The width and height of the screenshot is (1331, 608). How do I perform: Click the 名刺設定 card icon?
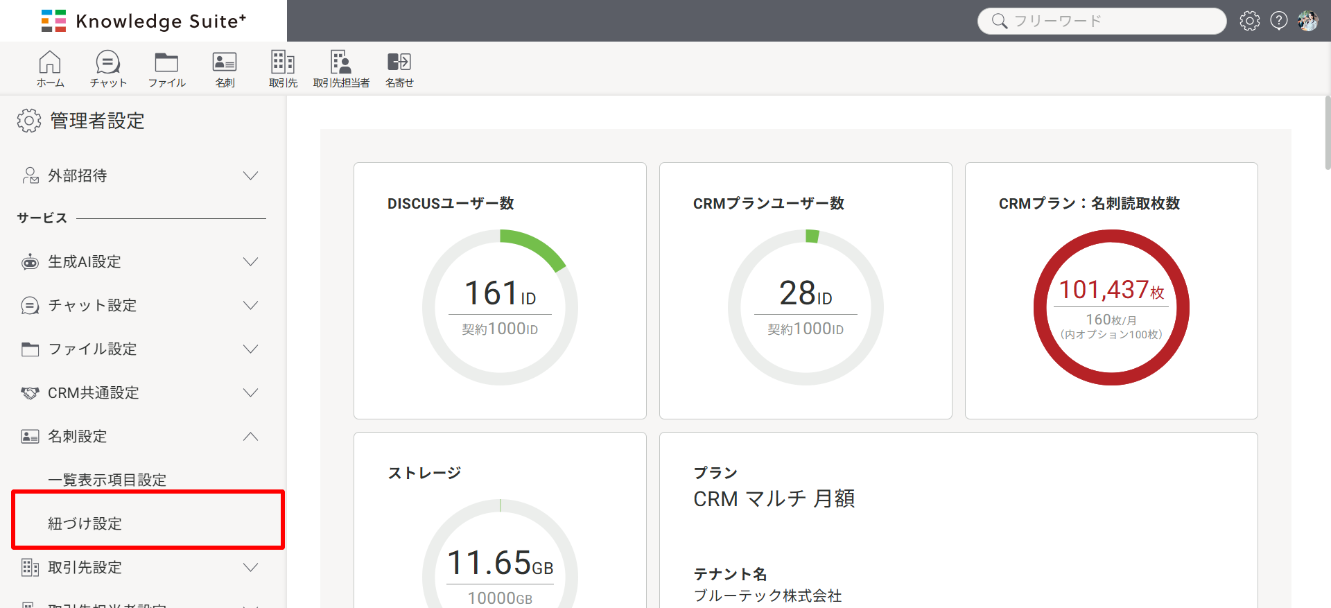pos(30,437)
